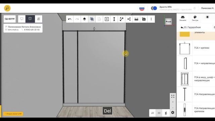The height and width of the screenshot is (121, 215).
Task: Open the Аристо ИРА organization selector
Action: pos(175,8)
